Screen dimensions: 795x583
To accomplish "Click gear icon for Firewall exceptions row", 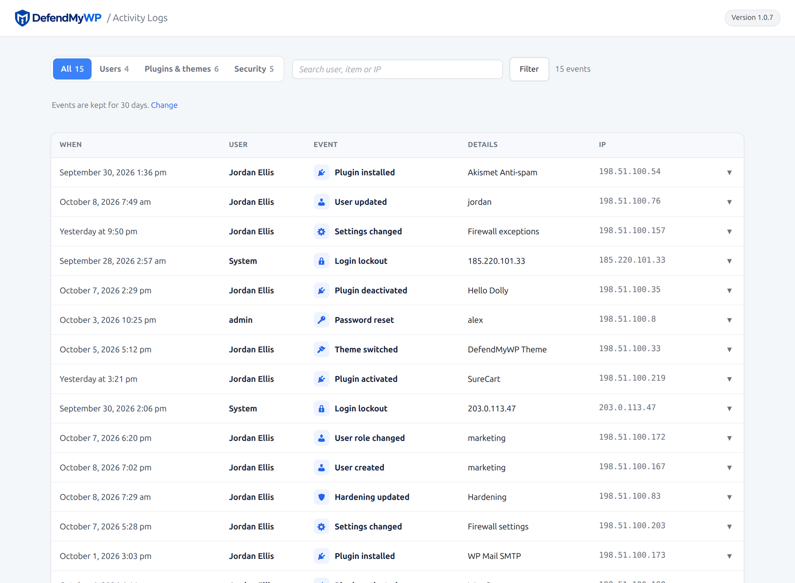I will 321,231.
